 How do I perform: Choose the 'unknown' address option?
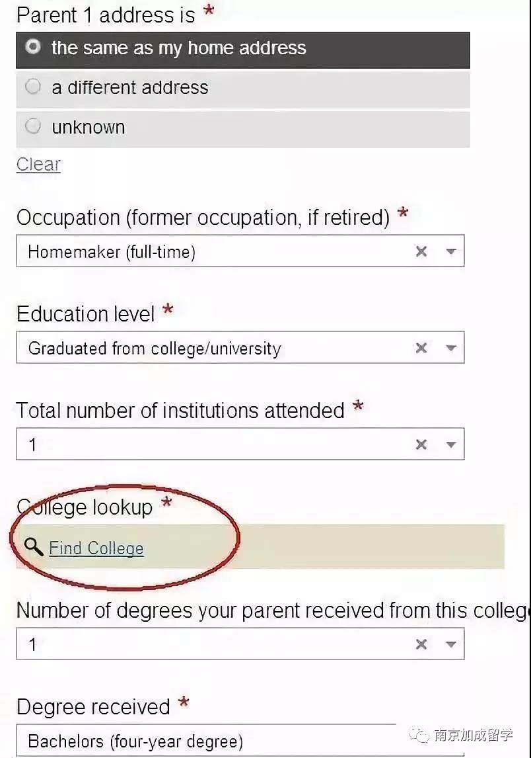[243, 129]
